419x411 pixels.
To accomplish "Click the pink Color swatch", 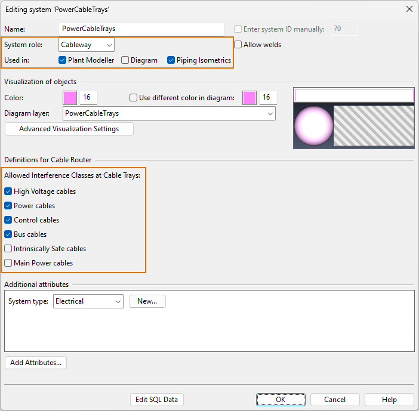I will [x=70, y=98].
